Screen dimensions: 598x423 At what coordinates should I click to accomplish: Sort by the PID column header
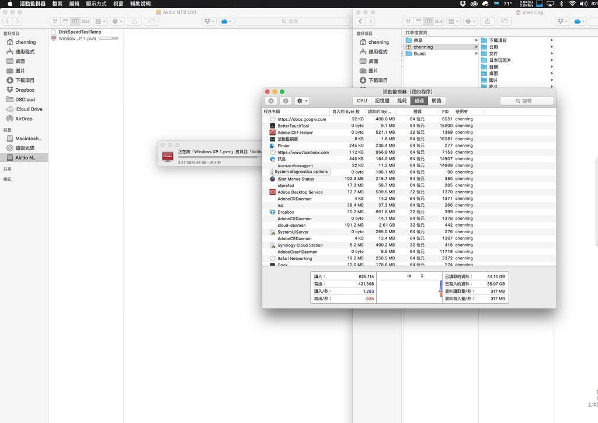click(x=445, y=112)
